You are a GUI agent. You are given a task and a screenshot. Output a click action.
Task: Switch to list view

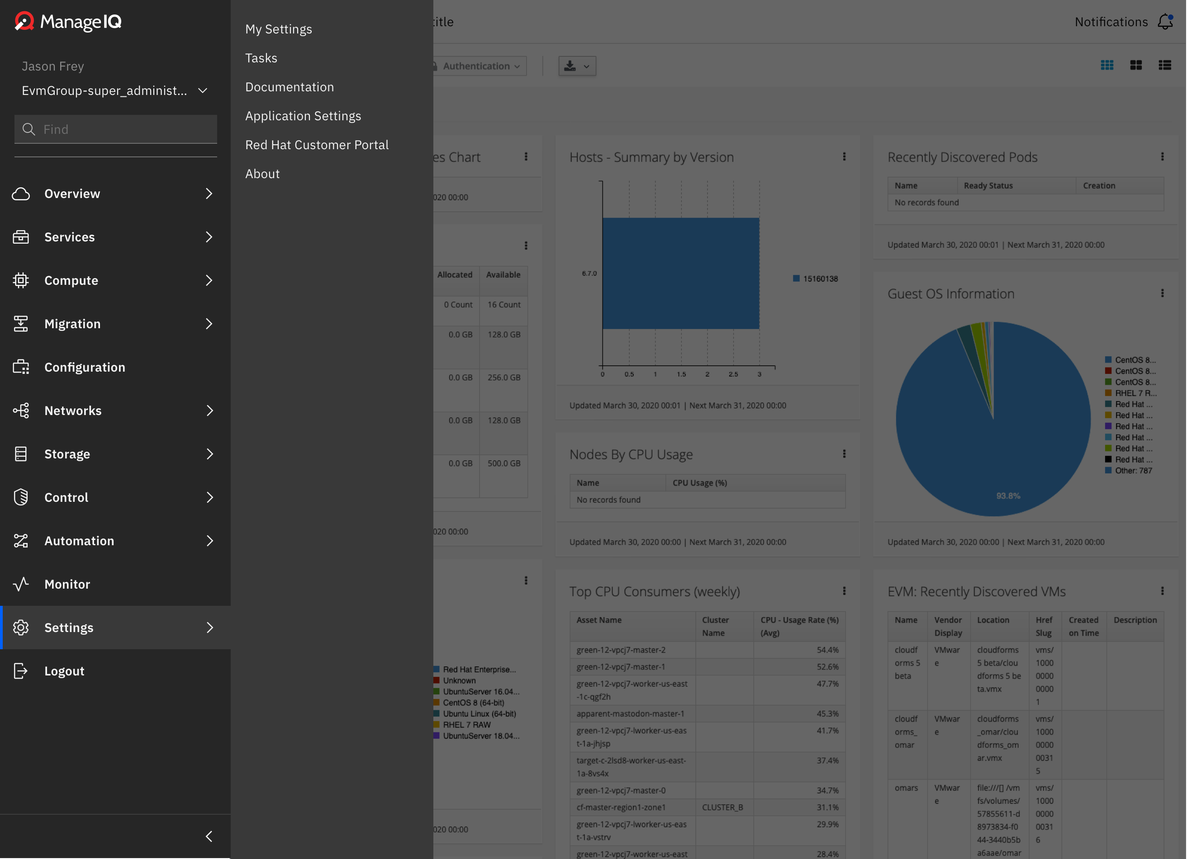click(1164, 66)
